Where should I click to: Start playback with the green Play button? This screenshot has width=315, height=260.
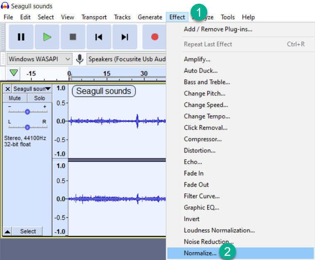(47, 37)
